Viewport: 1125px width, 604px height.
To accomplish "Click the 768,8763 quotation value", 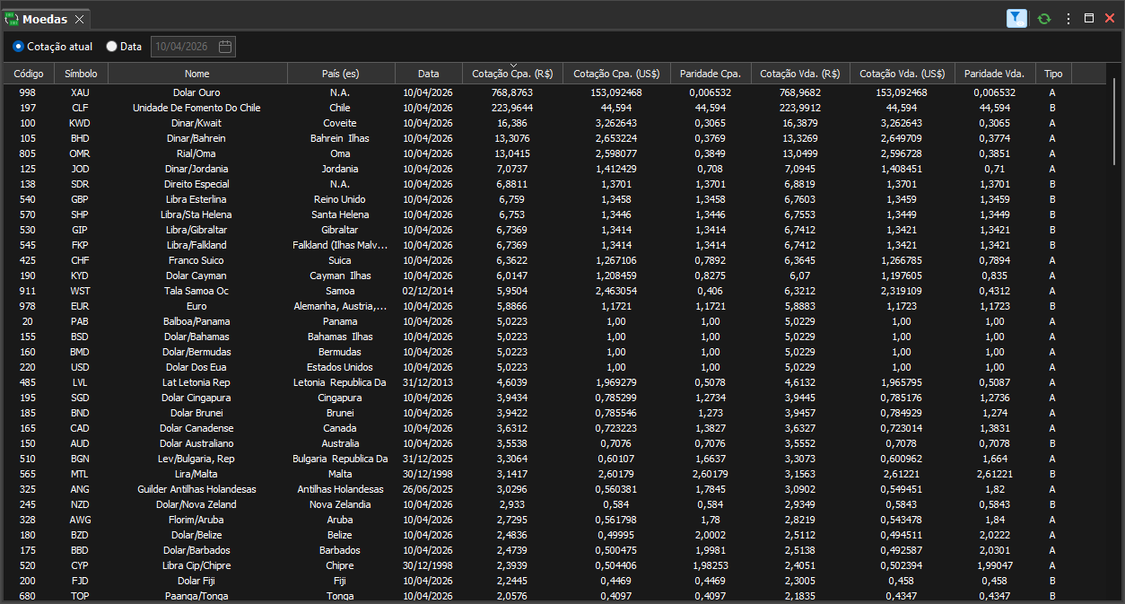I will pos(512,92).
